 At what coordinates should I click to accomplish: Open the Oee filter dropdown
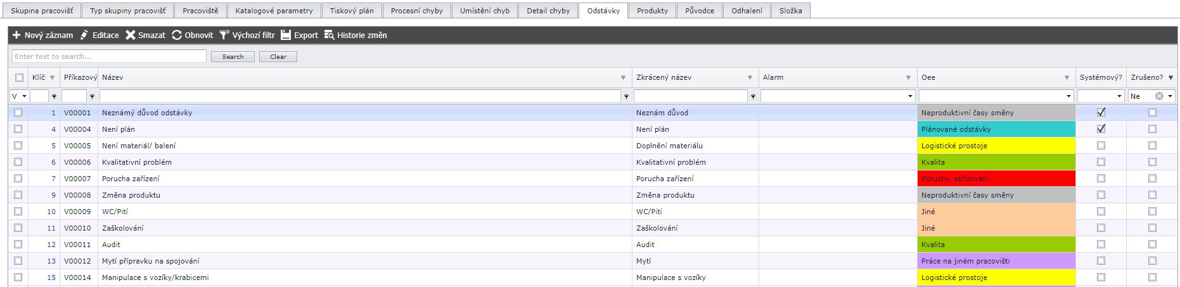coord(1068,96)
